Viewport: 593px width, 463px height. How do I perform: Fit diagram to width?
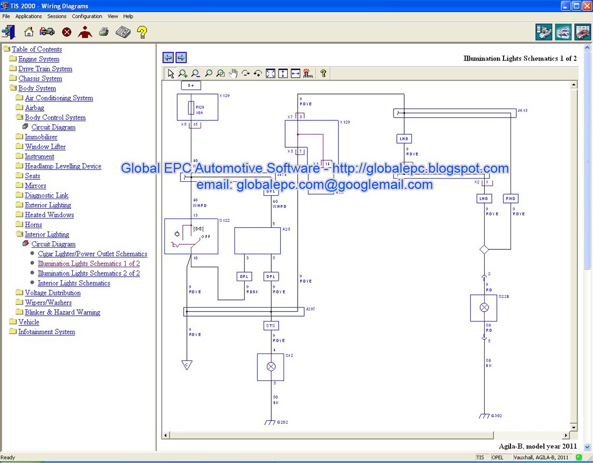[x=295, y=73]
